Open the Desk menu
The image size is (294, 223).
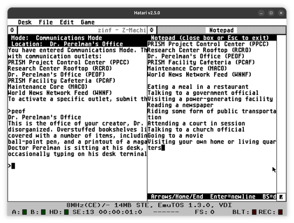(25, 22)
